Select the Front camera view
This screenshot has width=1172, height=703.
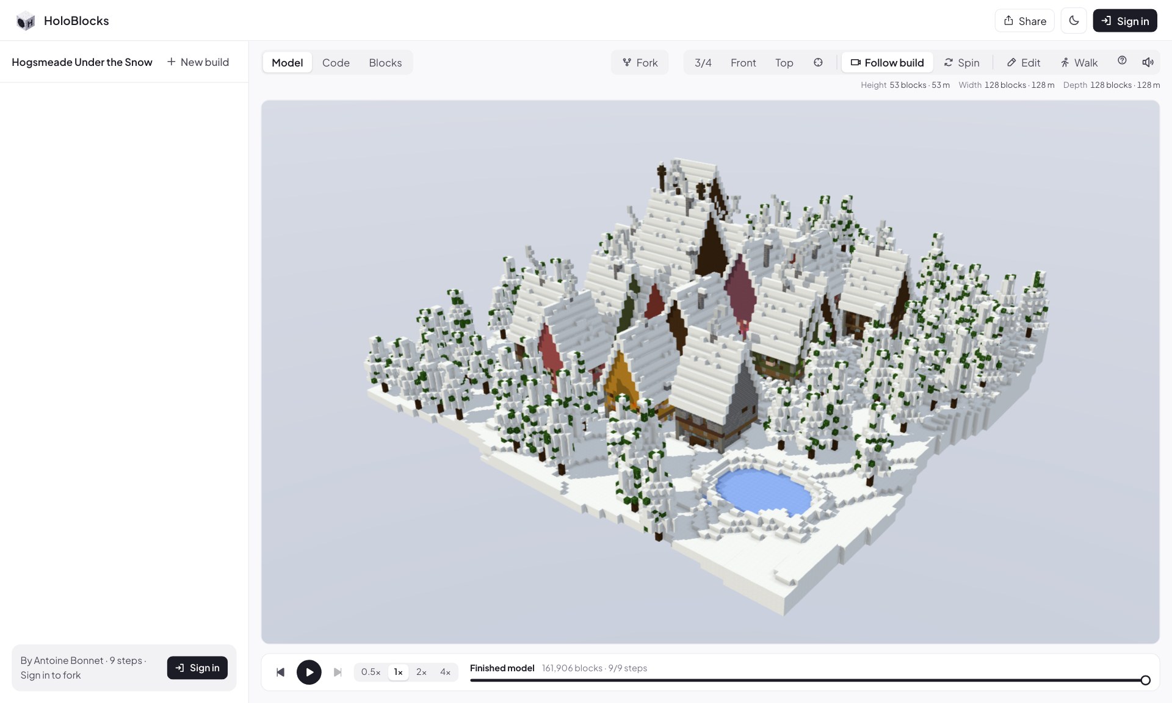click(743, 62)
